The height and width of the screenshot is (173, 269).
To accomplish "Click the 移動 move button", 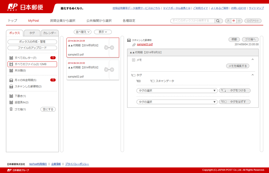I will [234, 39].
